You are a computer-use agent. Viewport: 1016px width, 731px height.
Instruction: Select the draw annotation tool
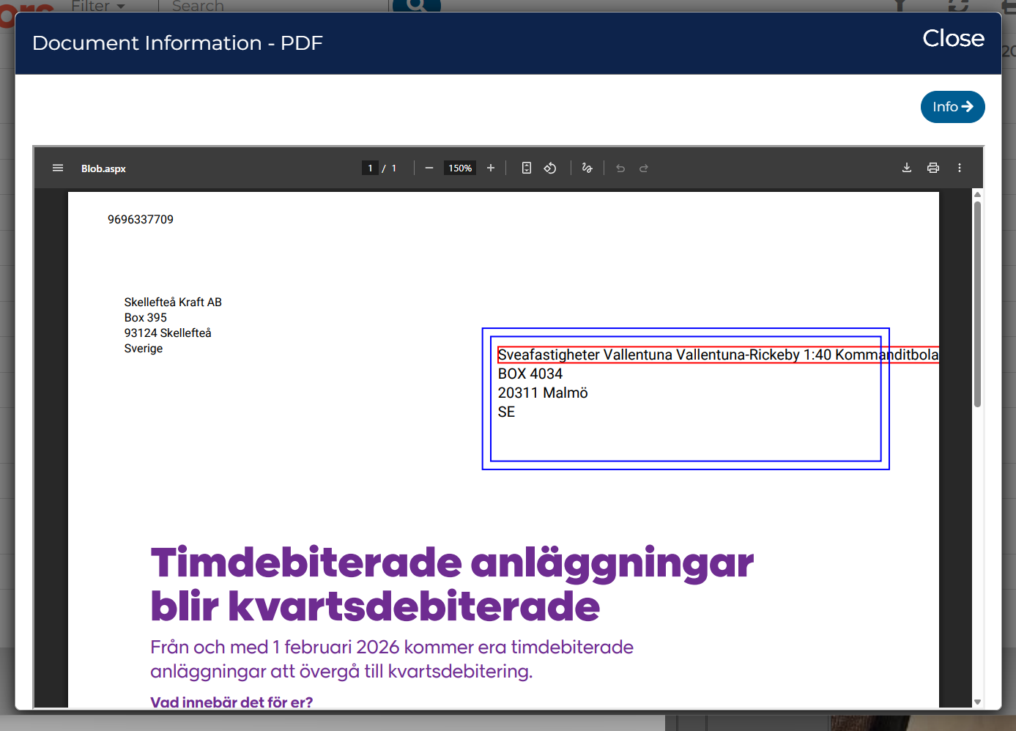tap(587, 168)
